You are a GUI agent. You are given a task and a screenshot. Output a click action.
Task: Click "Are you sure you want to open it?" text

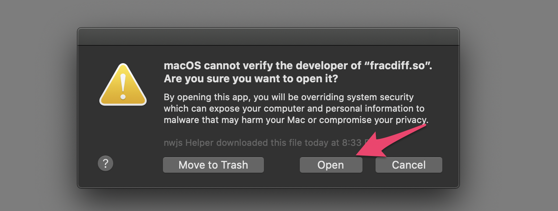click(x=250, y=79)
